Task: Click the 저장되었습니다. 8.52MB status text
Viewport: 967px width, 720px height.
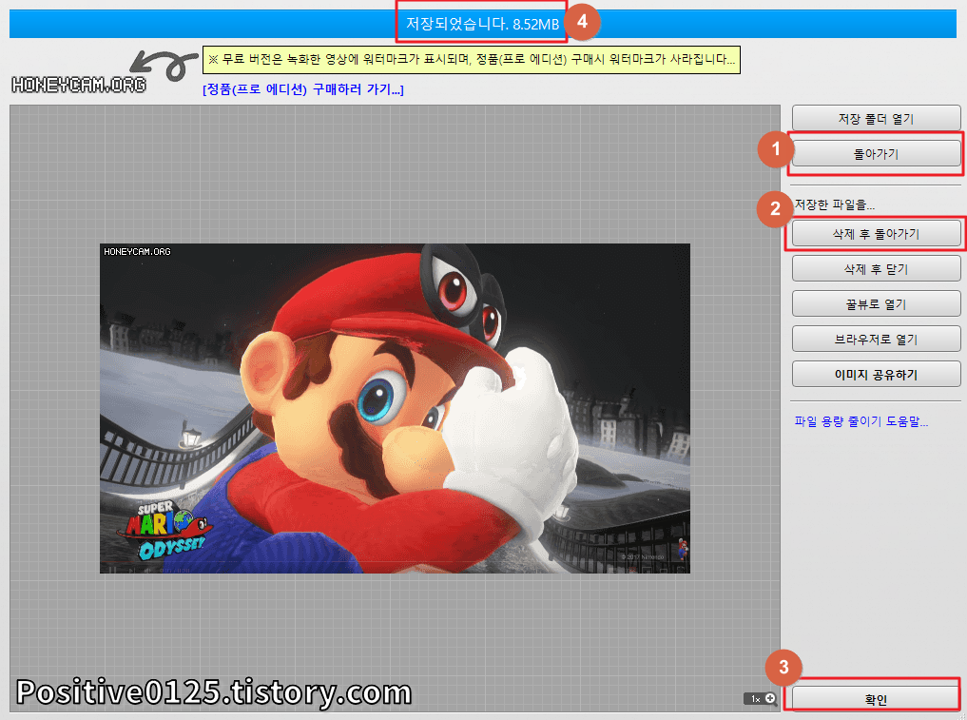Action: coord(482,24)
